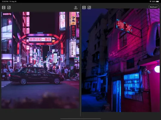The width and height of the screenshot is (161, 120).
Task: Click the black taxi in the left photo
Action: (x=36, y=76)
